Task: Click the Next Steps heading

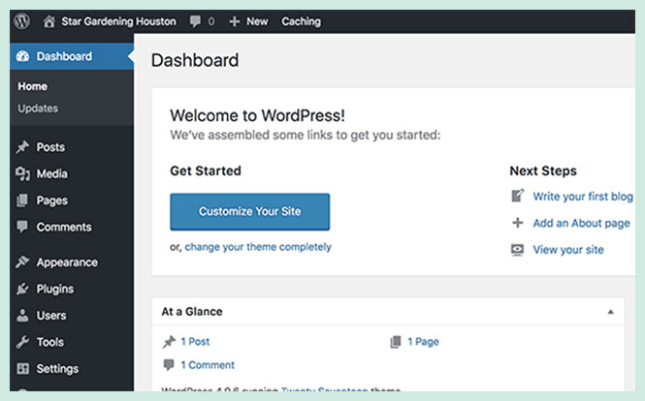Action: (543, 170)
